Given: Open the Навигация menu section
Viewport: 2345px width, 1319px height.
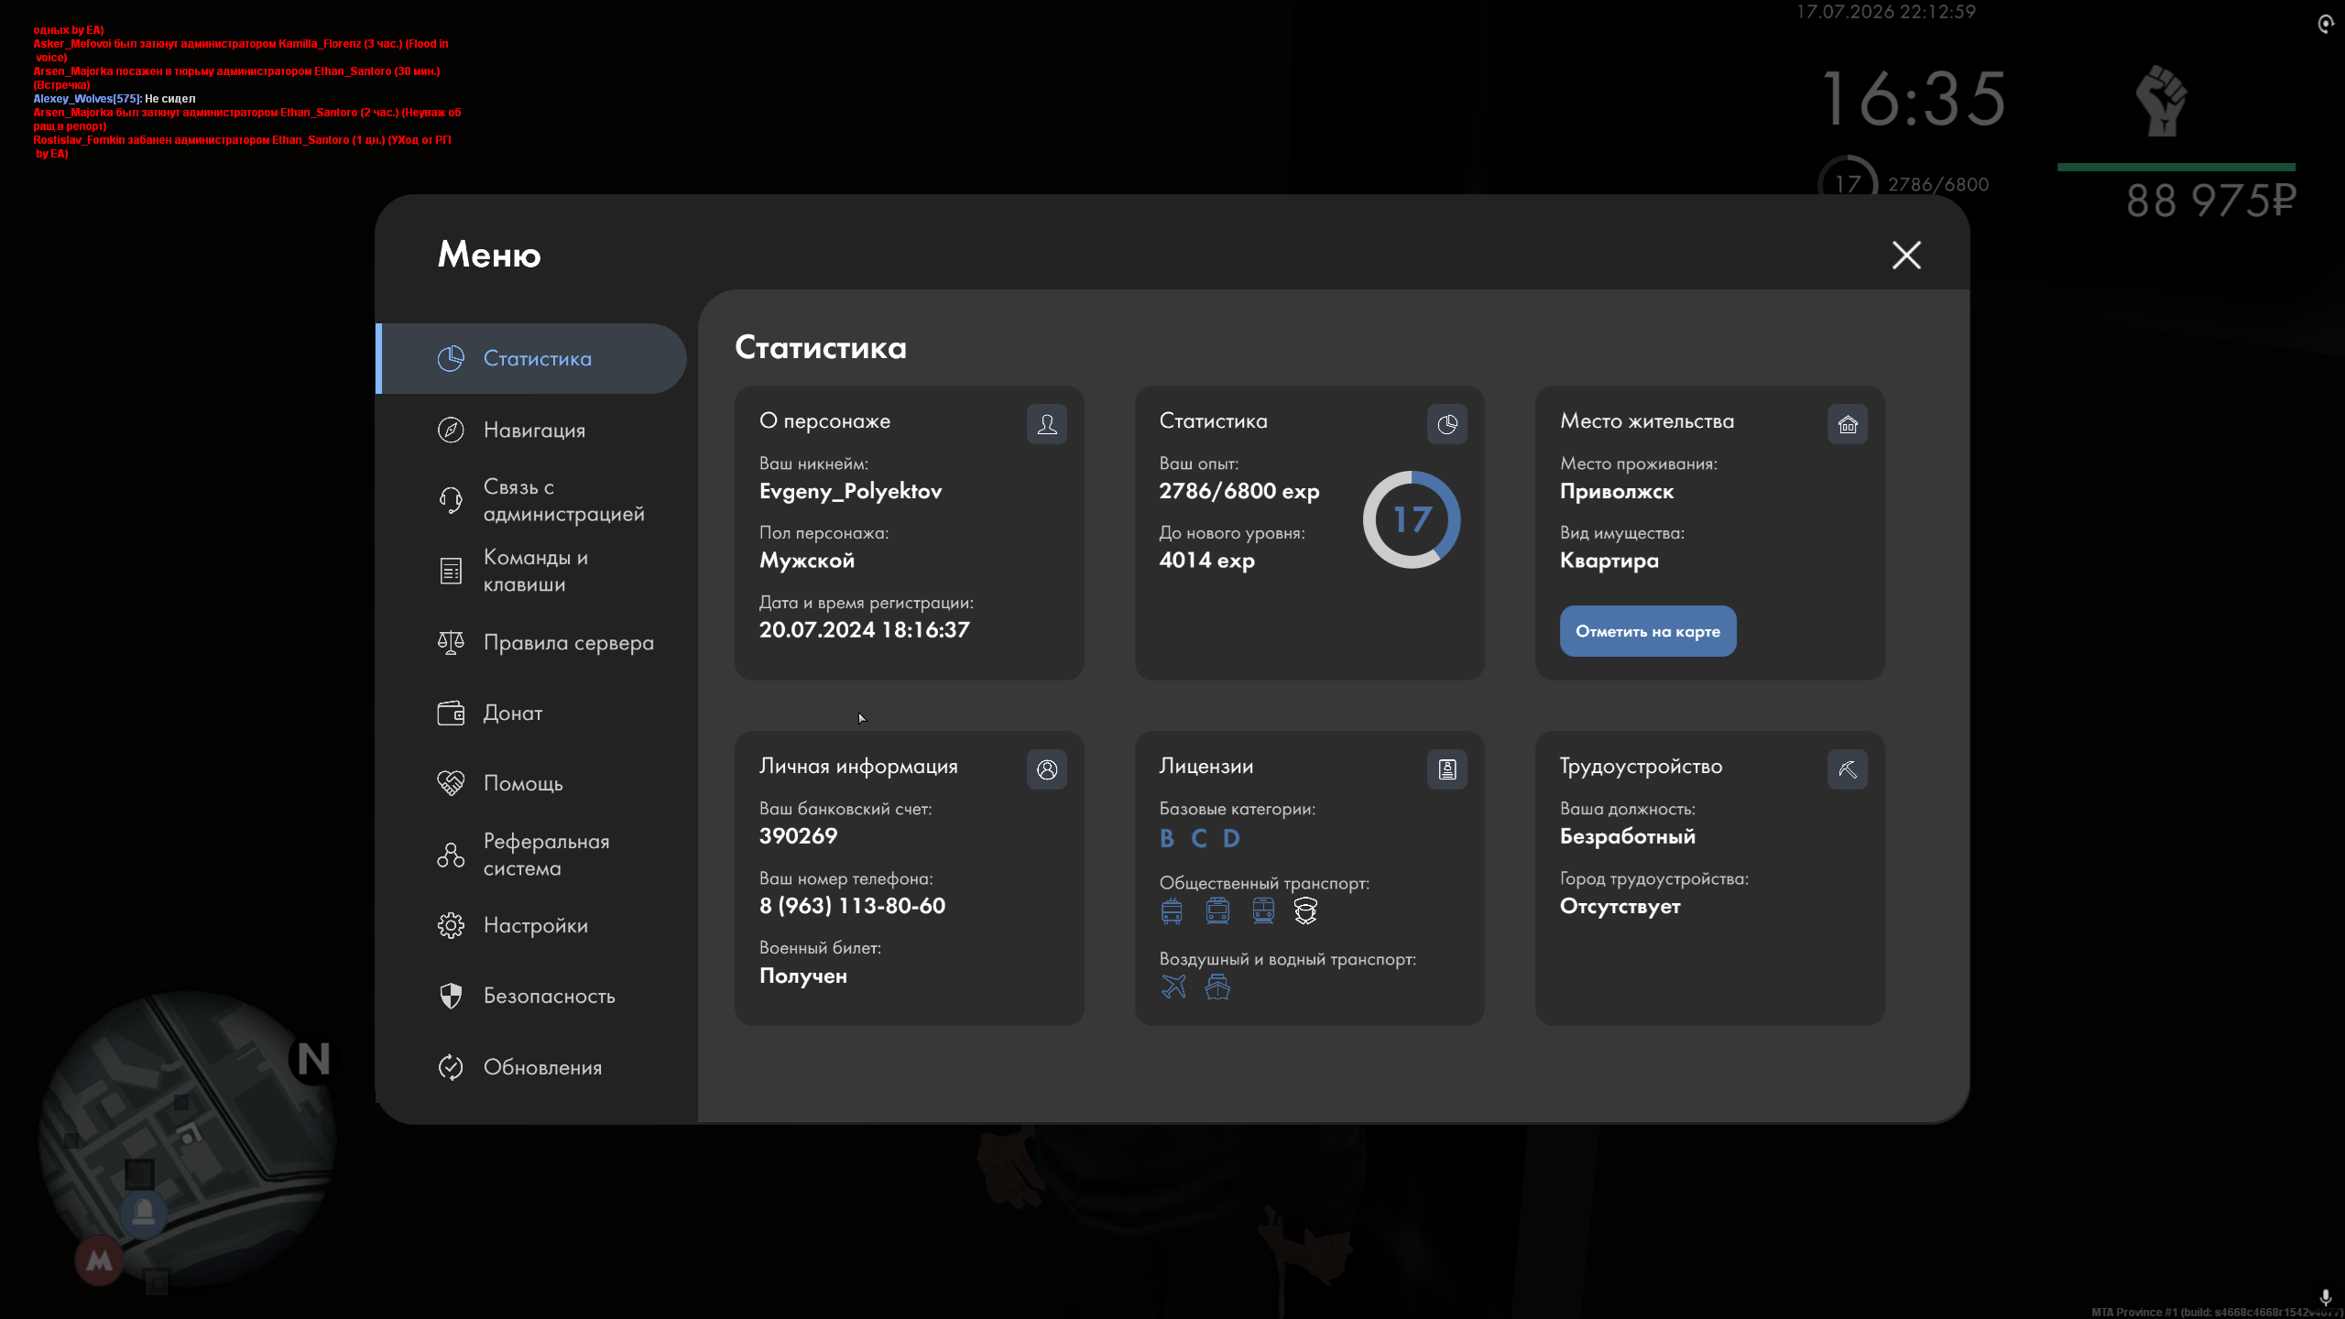Looking at the screenshot, I should 532,430.
